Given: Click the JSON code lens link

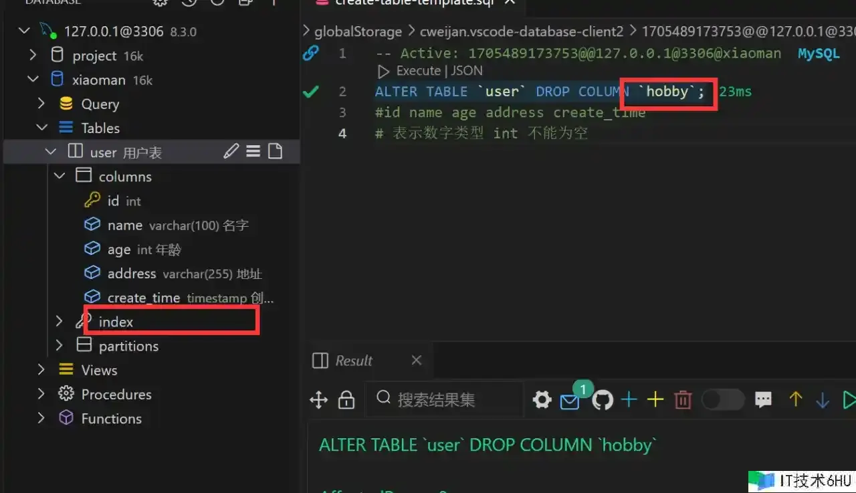Looking at the screenshot, I should coord(467,71).
